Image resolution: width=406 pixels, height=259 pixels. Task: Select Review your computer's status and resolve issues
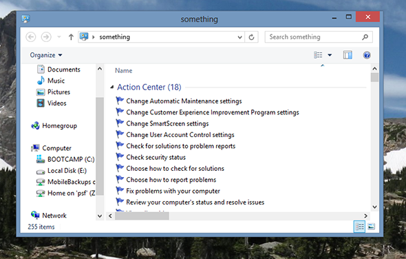coord(195,203)
